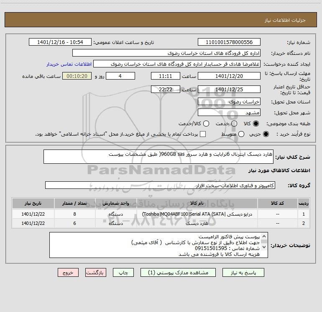322x312 pixels.
Task: Click quantity 6 in row 2
Action: coord(74,223)
